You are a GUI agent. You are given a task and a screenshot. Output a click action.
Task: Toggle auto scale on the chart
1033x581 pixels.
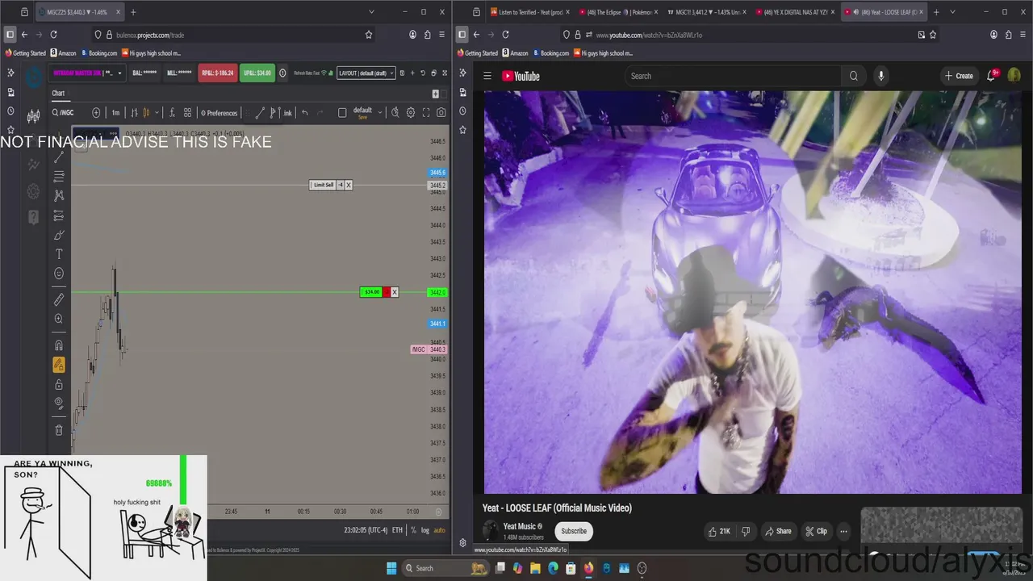coord(439,530)
